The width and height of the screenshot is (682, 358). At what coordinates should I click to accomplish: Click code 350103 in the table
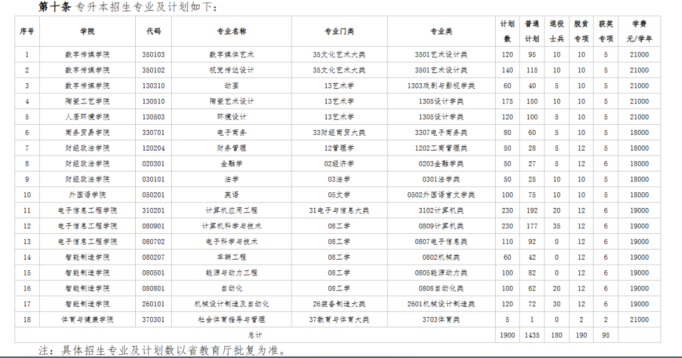pyautogui.click(x=153, y=55)
